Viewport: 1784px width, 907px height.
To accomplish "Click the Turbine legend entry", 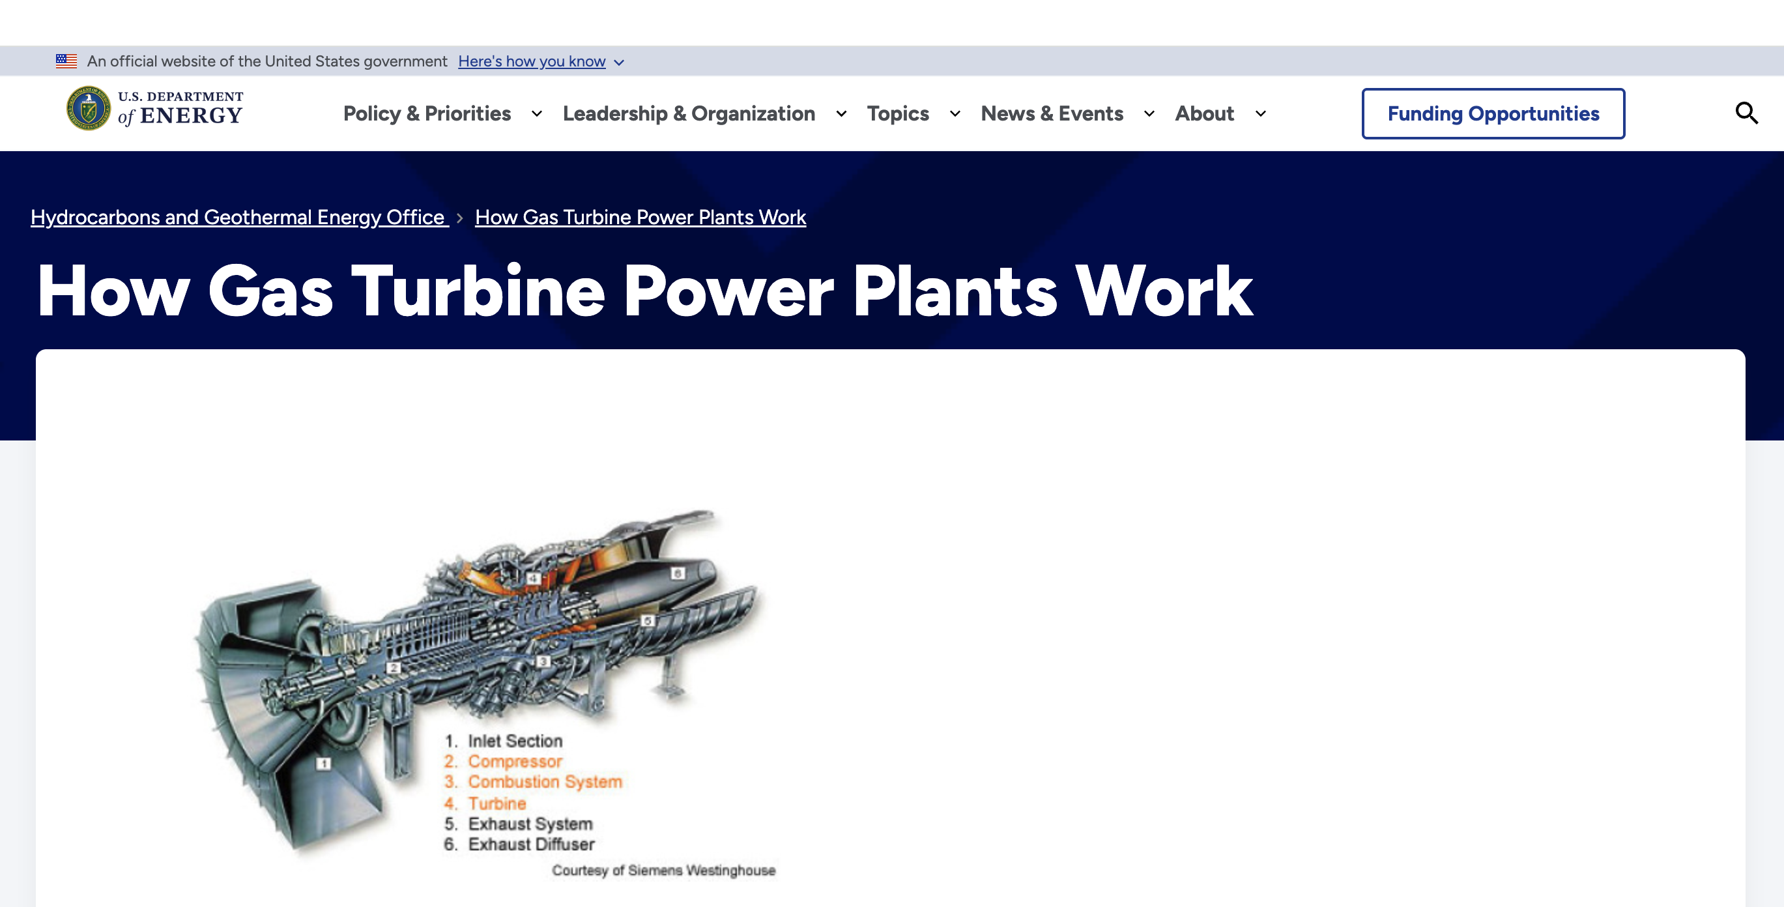I will click(485, 803).
